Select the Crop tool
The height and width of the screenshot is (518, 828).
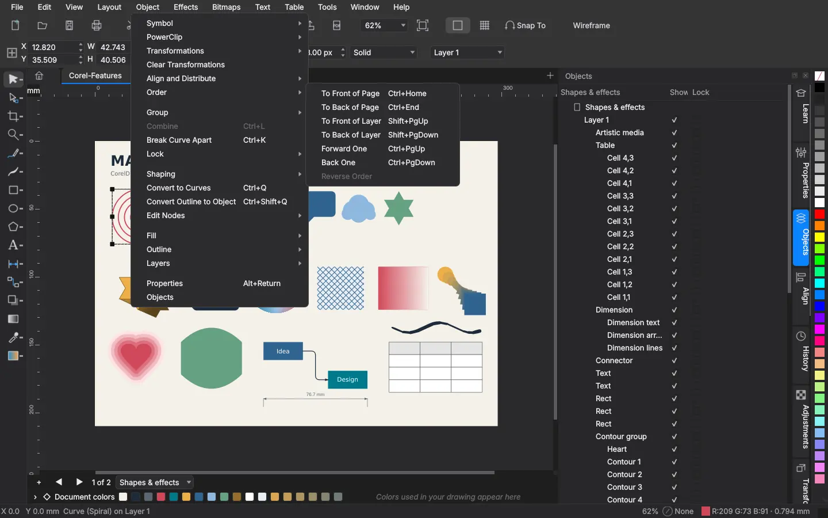(x=13, y=116)
